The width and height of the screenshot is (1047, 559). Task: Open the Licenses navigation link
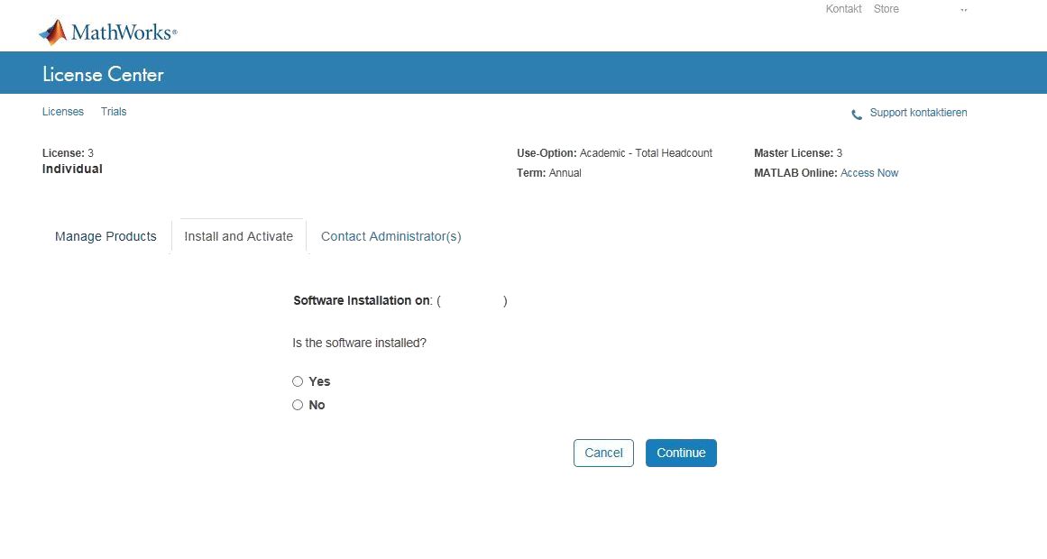(x=63, y=112)
